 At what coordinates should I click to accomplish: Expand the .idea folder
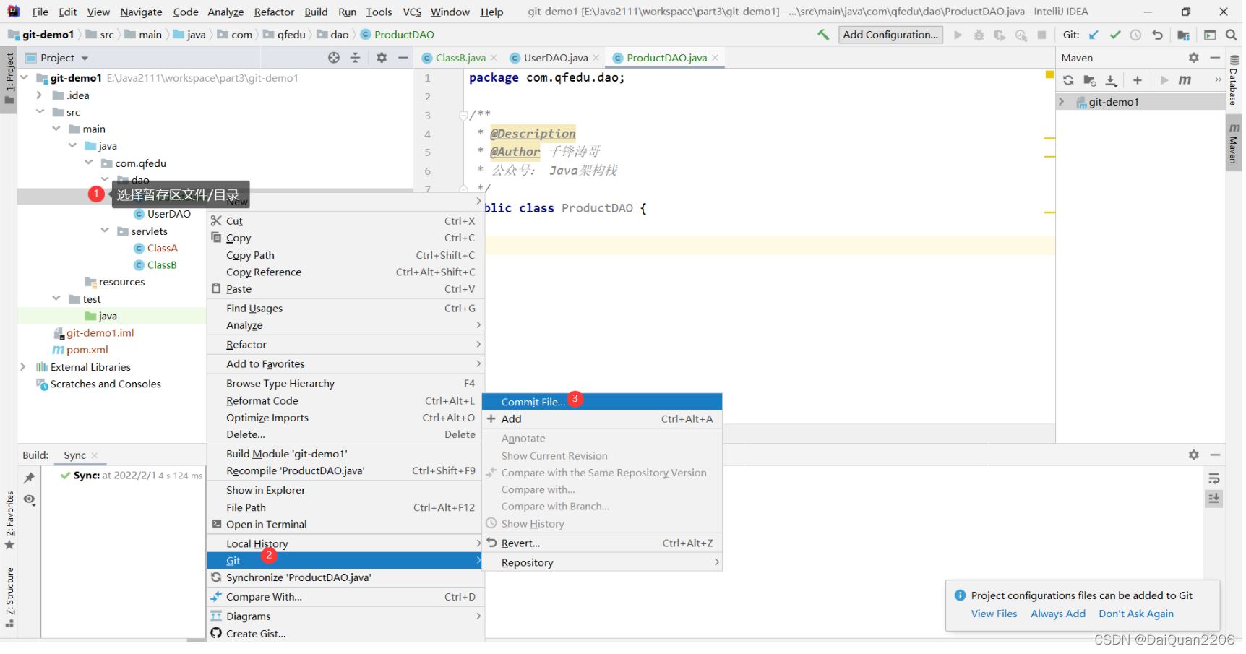39,95
